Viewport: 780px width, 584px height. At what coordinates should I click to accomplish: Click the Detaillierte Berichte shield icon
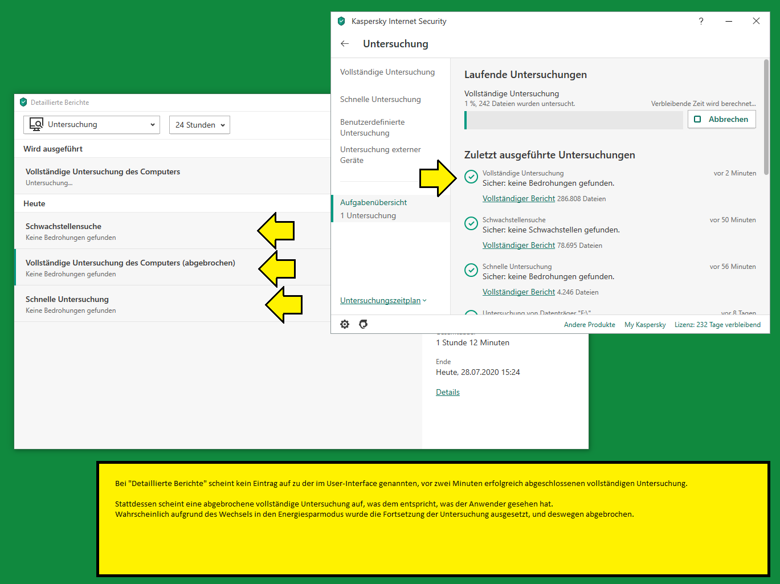pos(23,103)
